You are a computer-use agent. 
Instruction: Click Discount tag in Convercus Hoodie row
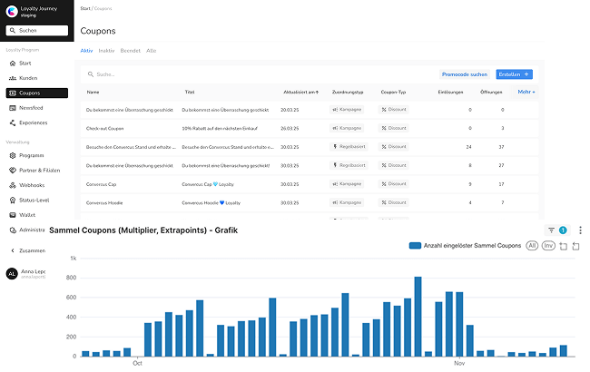[394, 202]
